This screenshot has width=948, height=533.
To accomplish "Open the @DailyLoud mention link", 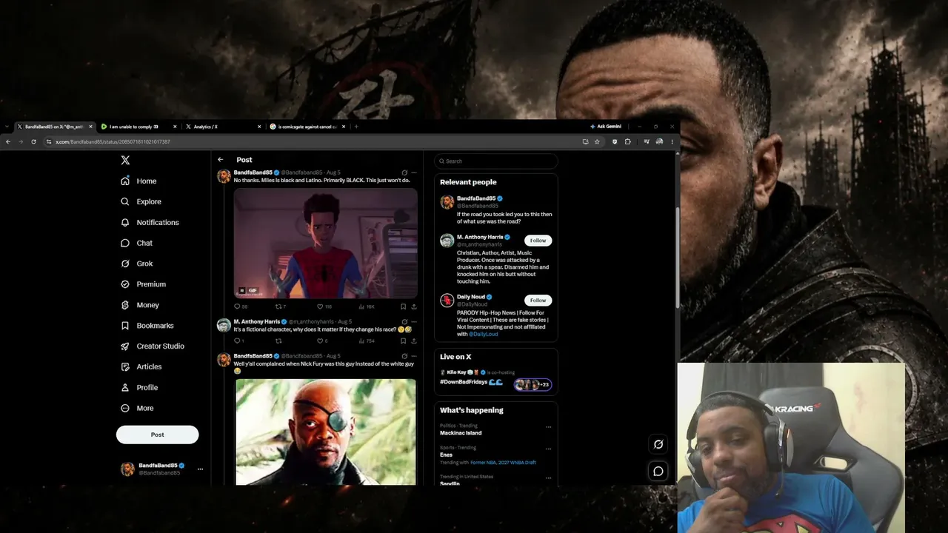I will pyautogui.click(x=483, y=334).
